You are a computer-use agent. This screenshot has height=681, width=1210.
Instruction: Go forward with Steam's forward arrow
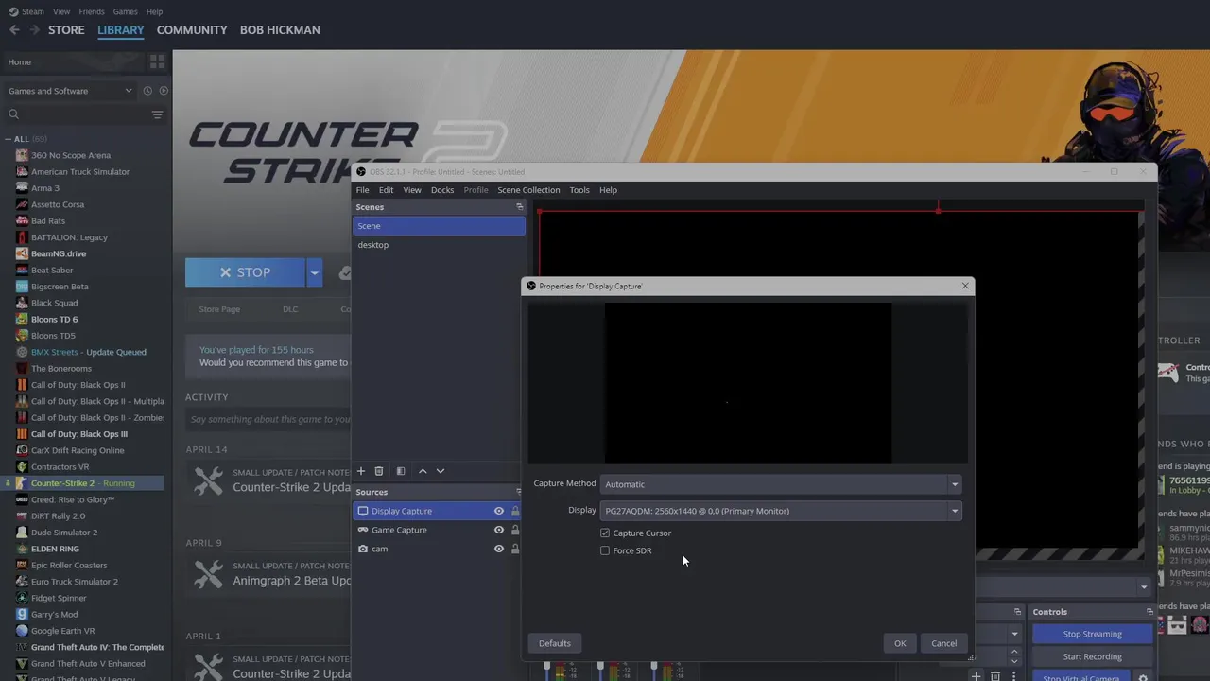tap(35, 30)
